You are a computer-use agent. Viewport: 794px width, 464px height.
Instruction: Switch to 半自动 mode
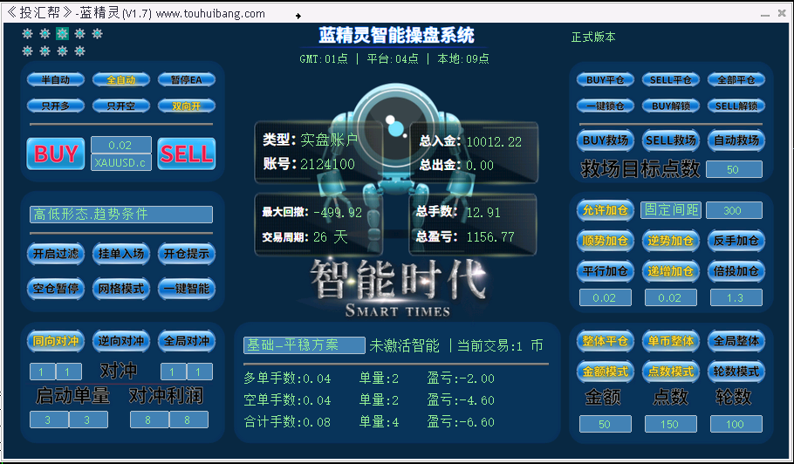coord(56,80)
